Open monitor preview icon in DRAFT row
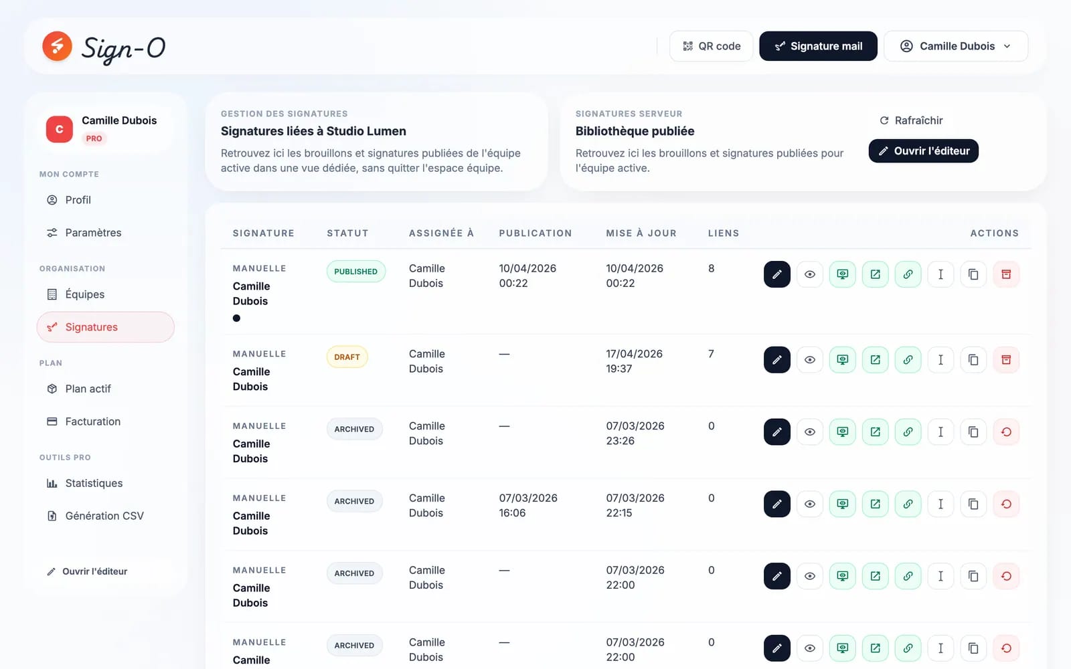 pos(842,360)
